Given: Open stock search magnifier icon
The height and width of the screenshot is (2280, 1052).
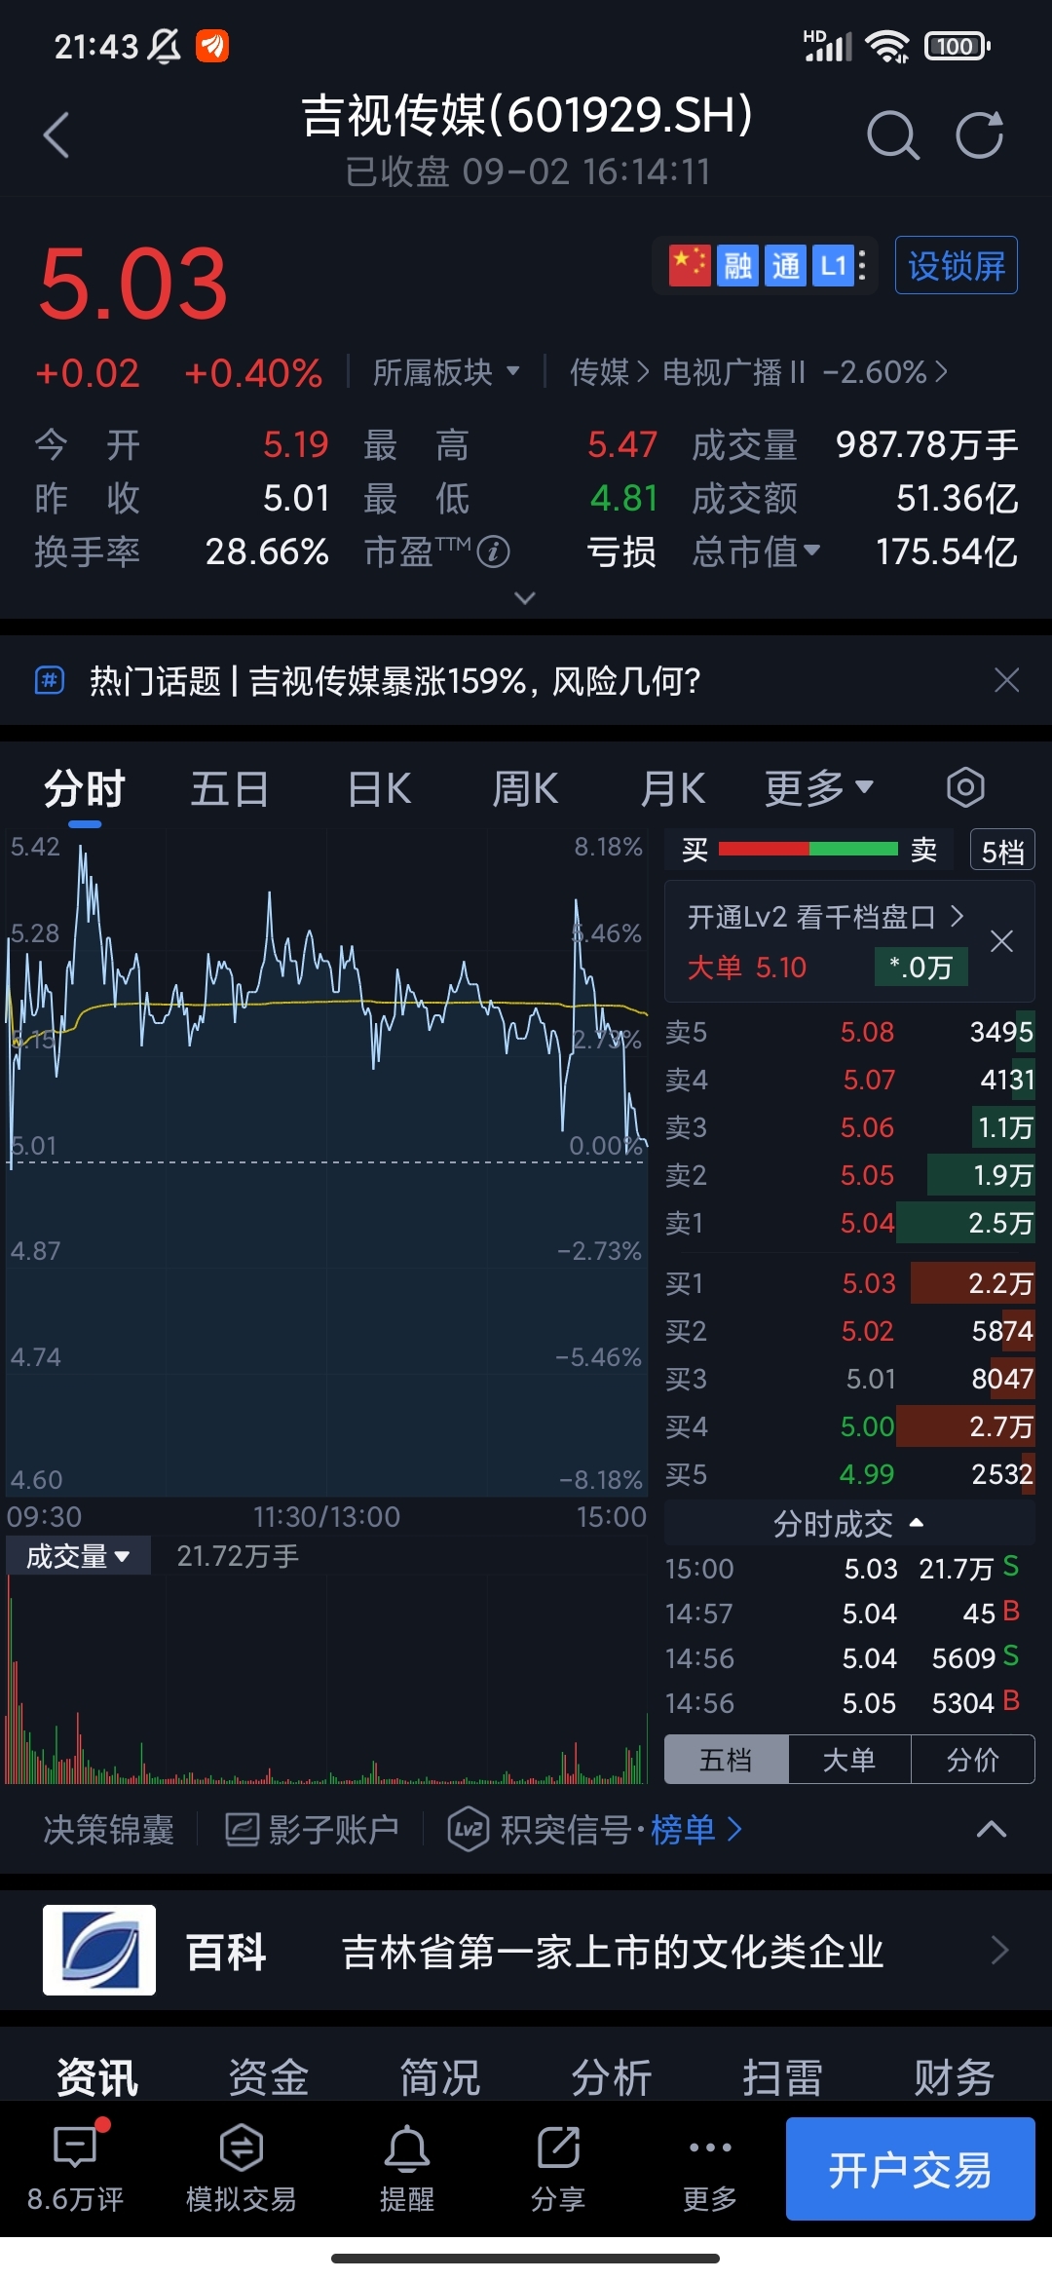Looking at the screenshot, I should pos(892,134).
